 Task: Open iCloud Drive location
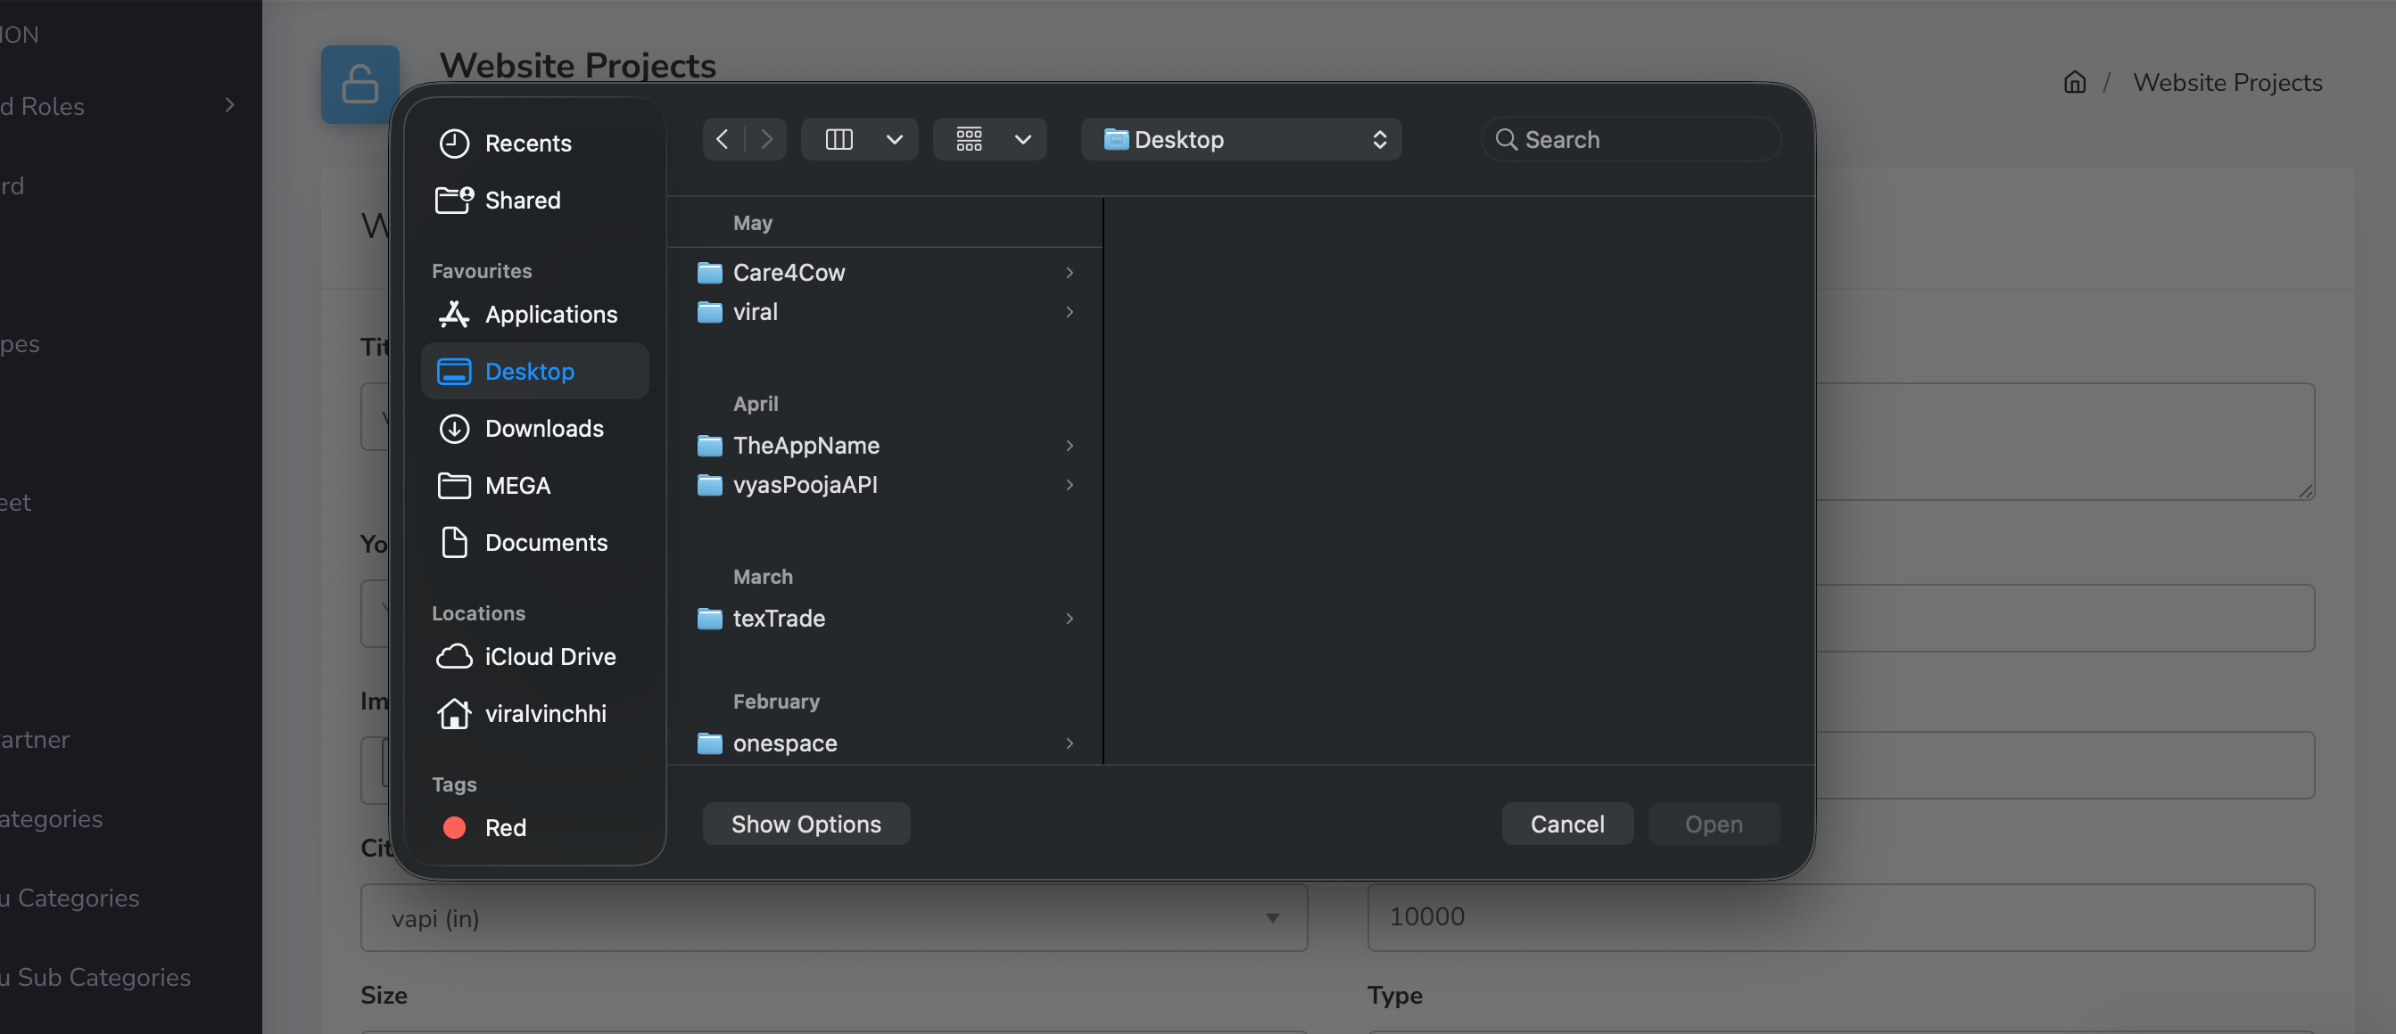[549, 656]
